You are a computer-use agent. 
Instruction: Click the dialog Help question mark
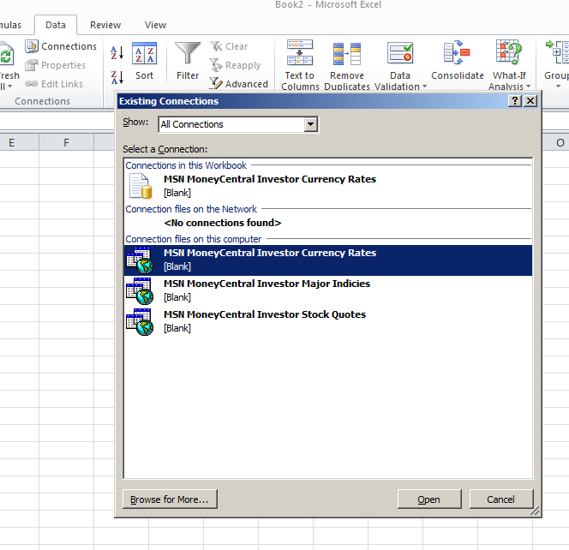point(514,101)
